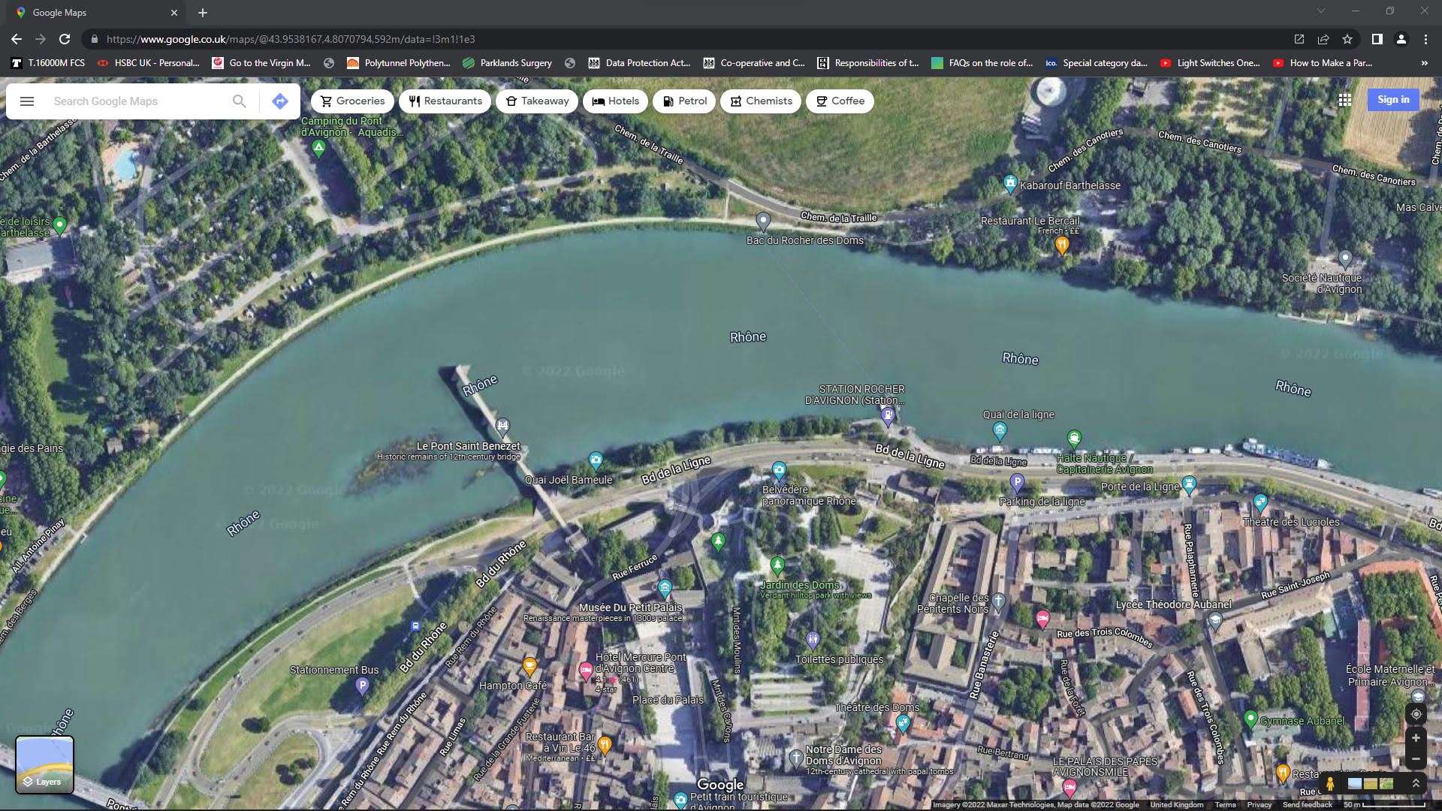Click the Parking de la ligne pin
The width and height of the screenshot is (1442, 811).
coord(1017,482)
